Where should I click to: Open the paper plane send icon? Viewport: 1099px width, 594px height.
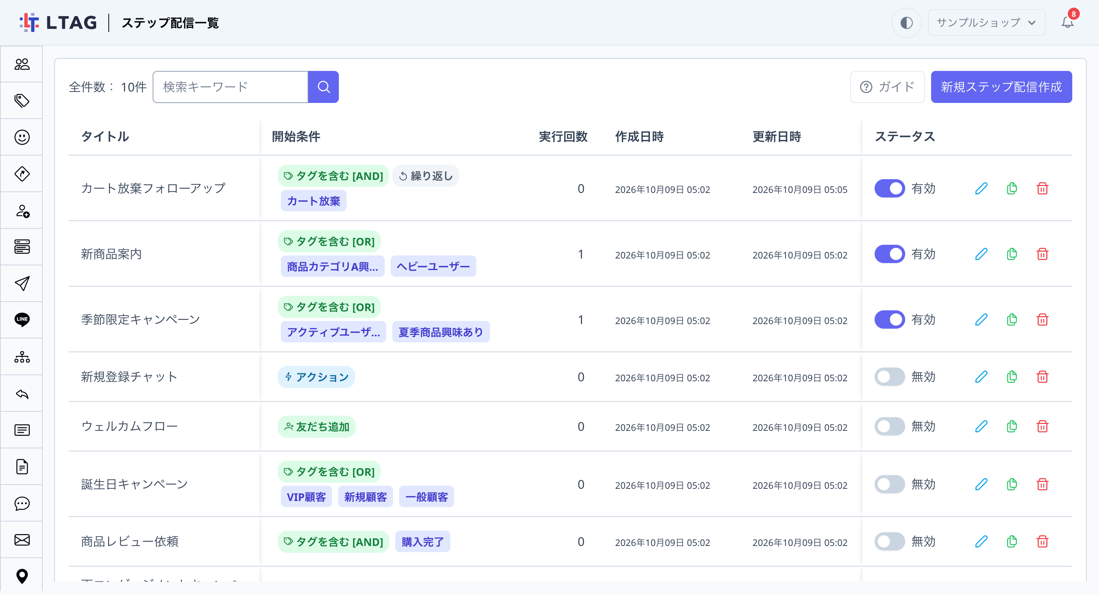22,283
